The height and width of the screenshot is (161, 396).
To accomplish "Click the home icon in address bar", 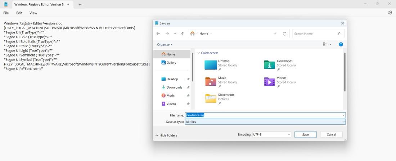I will [x=193, y=33].
